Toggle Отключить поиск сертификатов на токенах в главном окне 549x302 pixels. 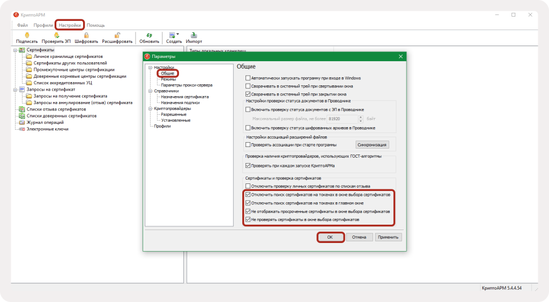point(248,203)
